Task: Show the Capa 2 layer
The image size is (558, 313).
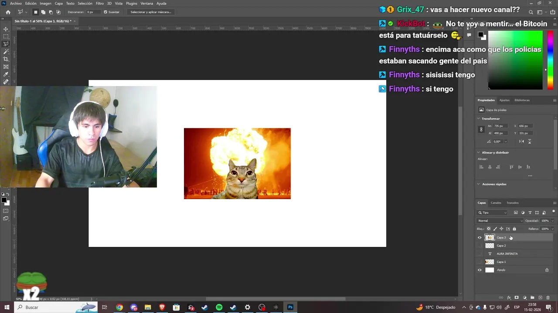Action: click(480, 246)
